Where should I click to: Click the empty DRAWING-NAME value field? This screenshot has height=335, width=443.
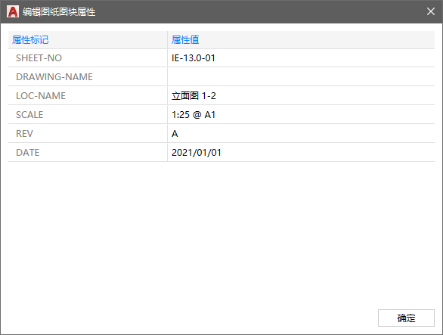301,77
